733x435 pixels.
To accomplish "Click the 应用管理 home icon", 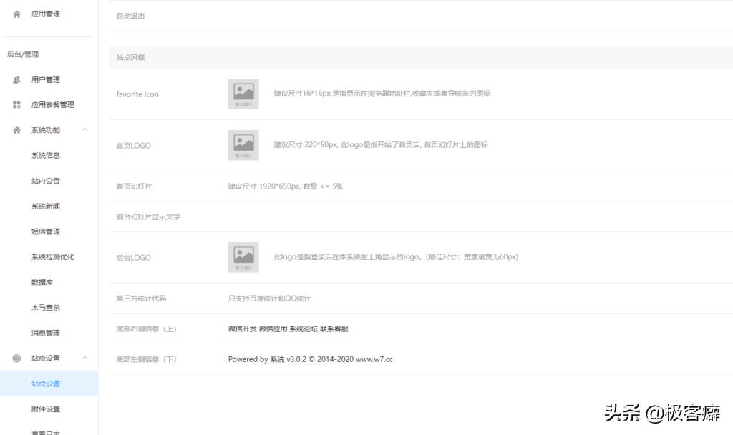I will [x=17, y=14].
